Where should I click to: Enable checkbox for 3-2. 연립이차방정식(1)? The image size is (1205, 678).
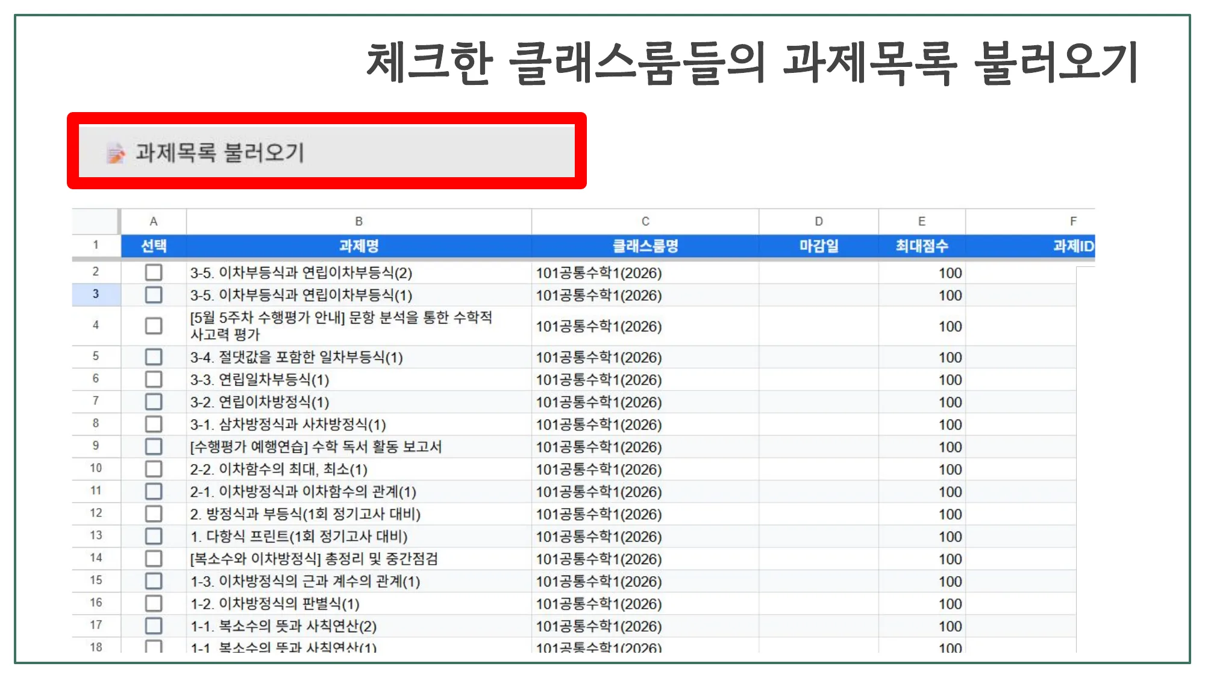click(154, 401)
